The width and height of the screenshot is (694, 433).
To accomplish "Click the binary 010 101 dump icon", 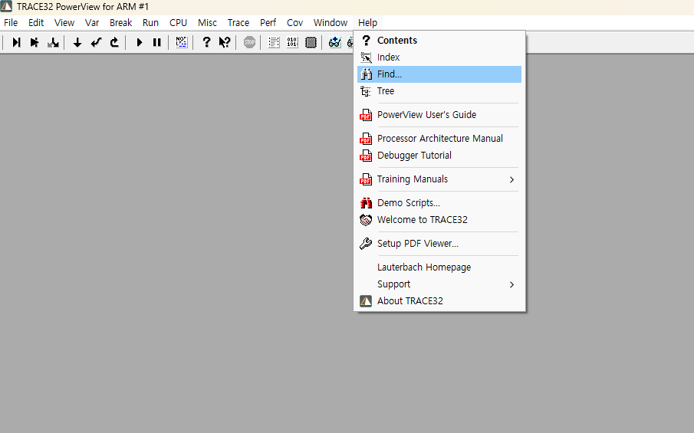I will (x=292, y=43).
